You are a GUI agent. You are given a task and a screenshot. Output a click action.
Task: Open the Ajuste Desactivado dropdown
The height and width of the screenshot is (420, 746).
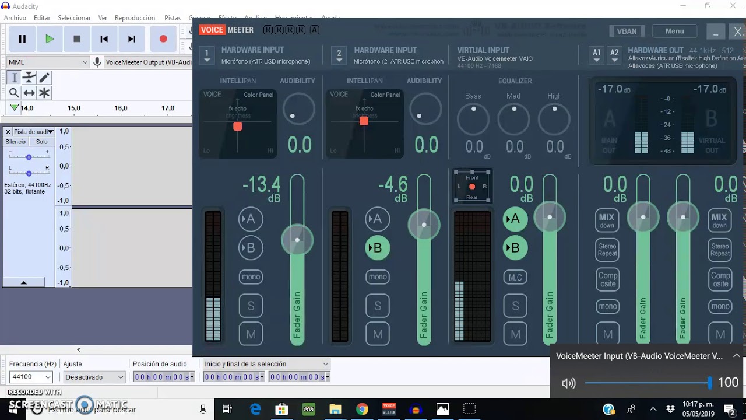click(94, 377)
